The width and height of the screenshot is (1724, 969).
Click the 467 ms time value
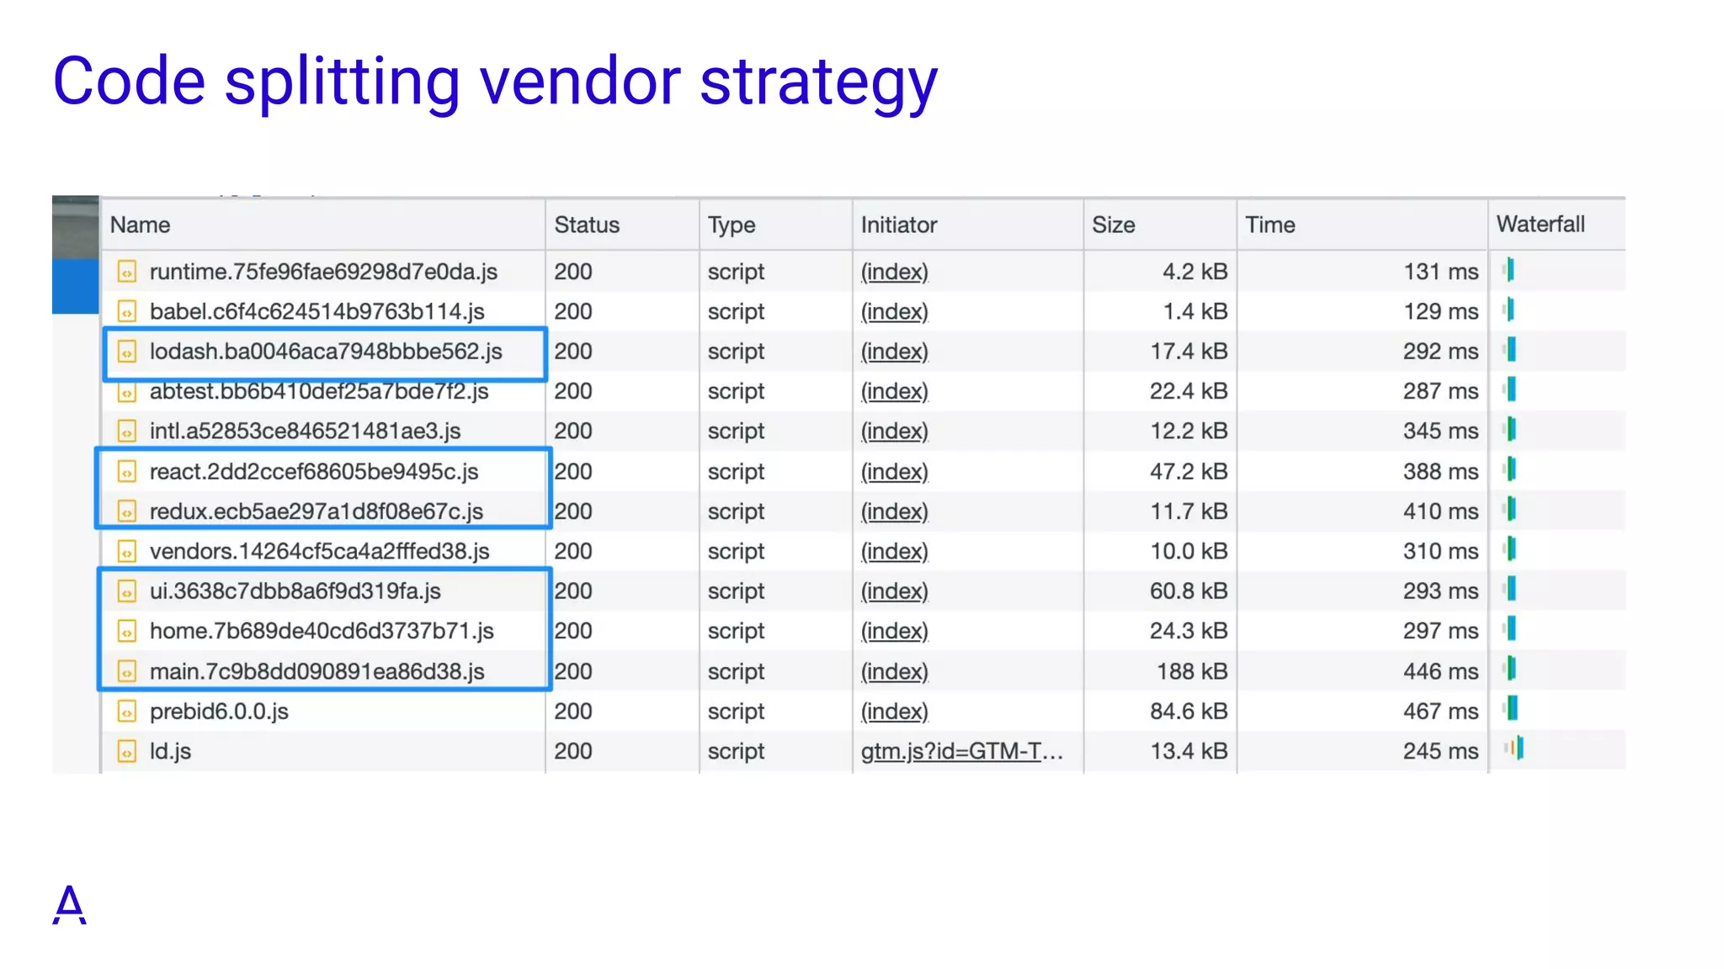pos(1440,712)
